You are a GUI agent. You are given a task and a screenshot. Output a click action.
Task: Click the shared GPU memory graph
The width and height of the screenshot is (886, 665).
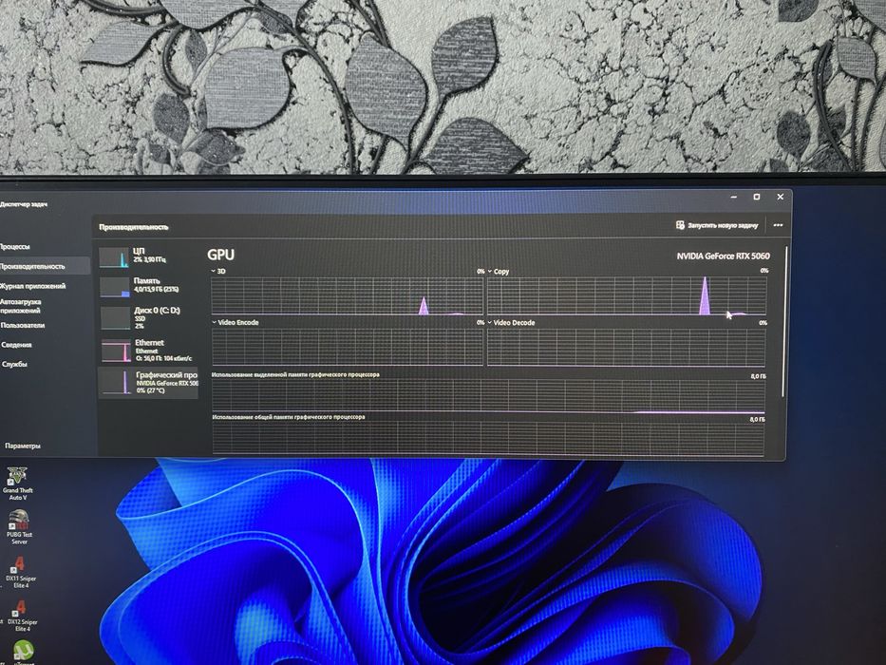(x=488, y=438)
